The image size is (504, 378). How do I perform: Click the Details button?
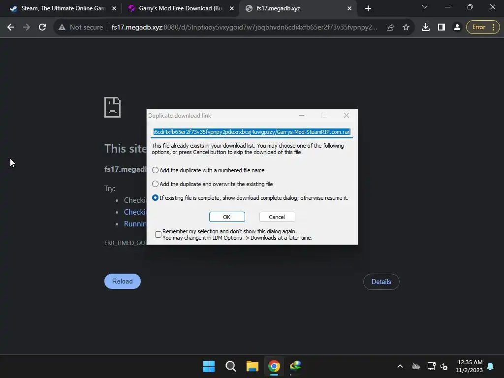381,282
